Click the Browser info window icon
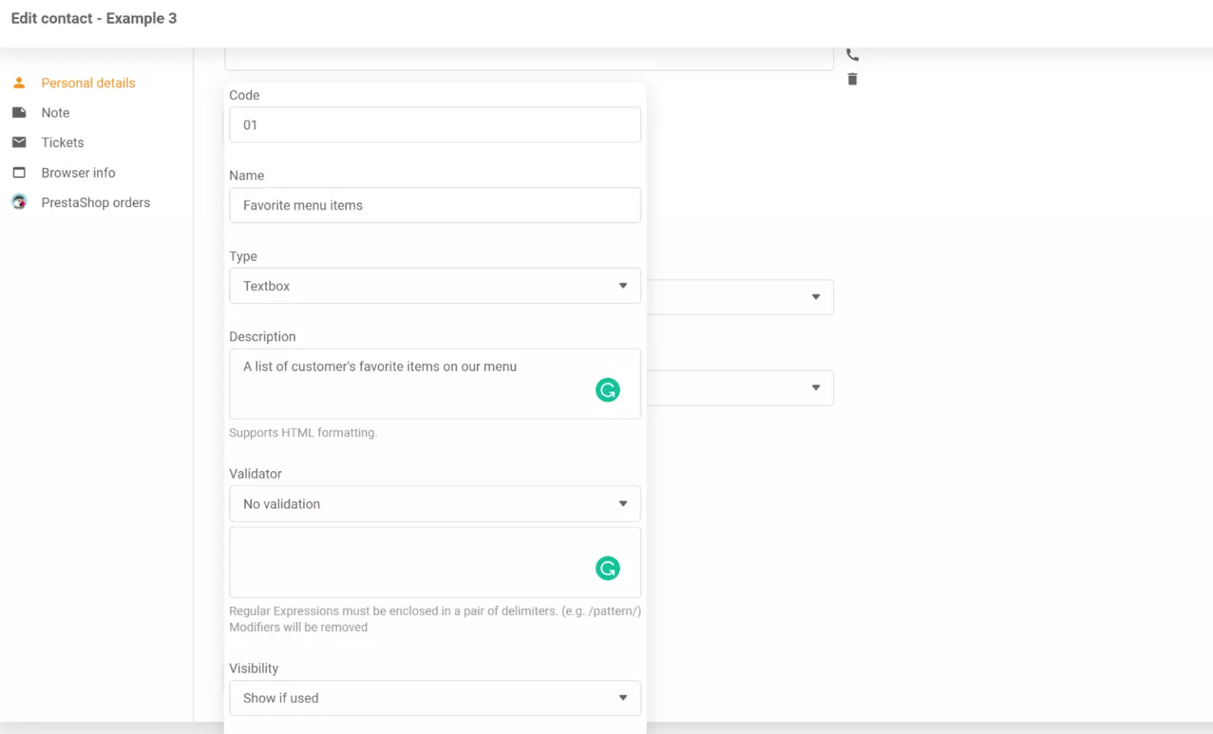Viewport: 1213px width, 734px height. (x=18, y=172)
